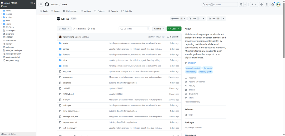The image size is (285, 136).
Task: Focus the top Type / to search box
Action: tap(220, 4)
